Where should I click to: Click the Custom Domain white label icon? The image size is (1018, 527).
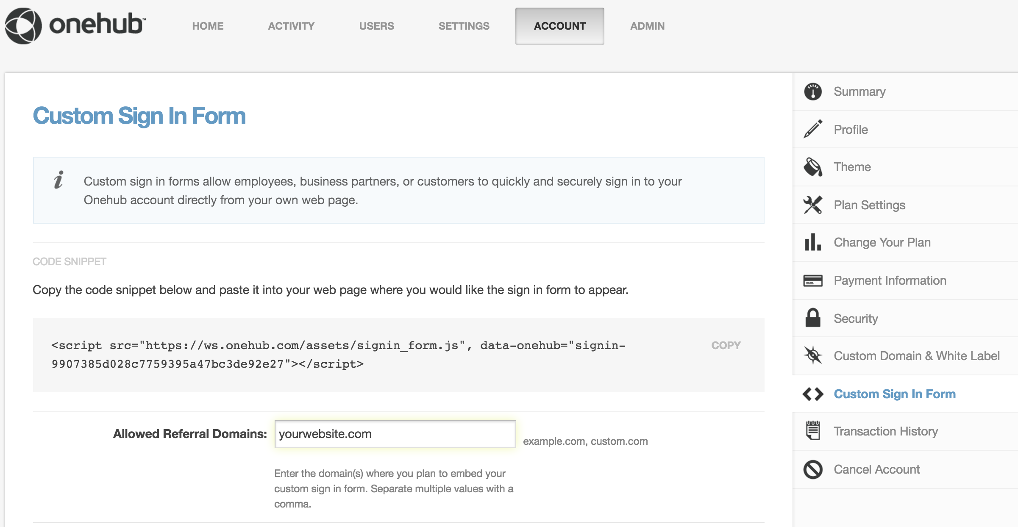[x=814, y=355]
